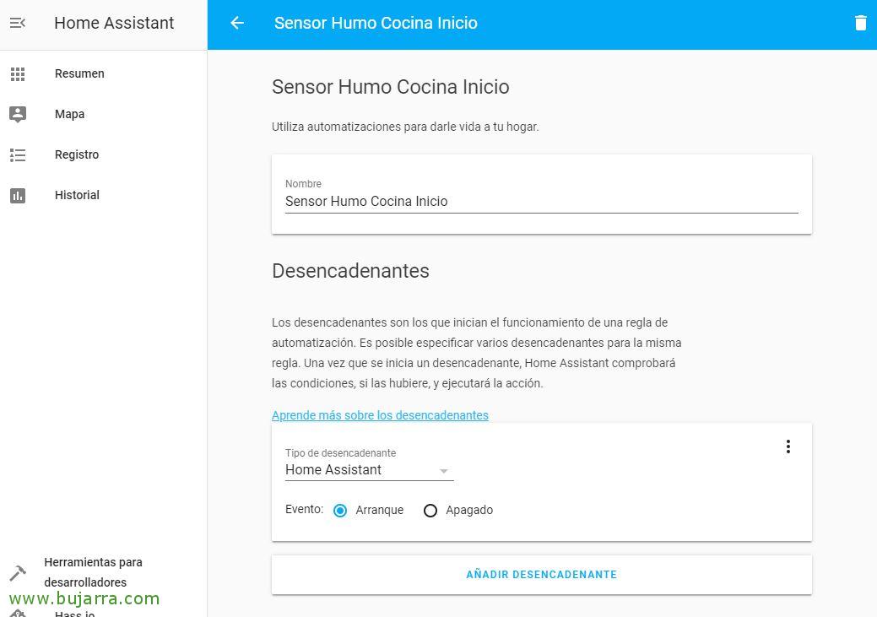Click the Registro list icon

18,155
